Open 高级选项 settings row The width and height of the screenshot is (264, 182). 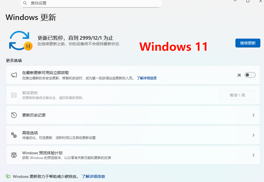coord(133,135)
